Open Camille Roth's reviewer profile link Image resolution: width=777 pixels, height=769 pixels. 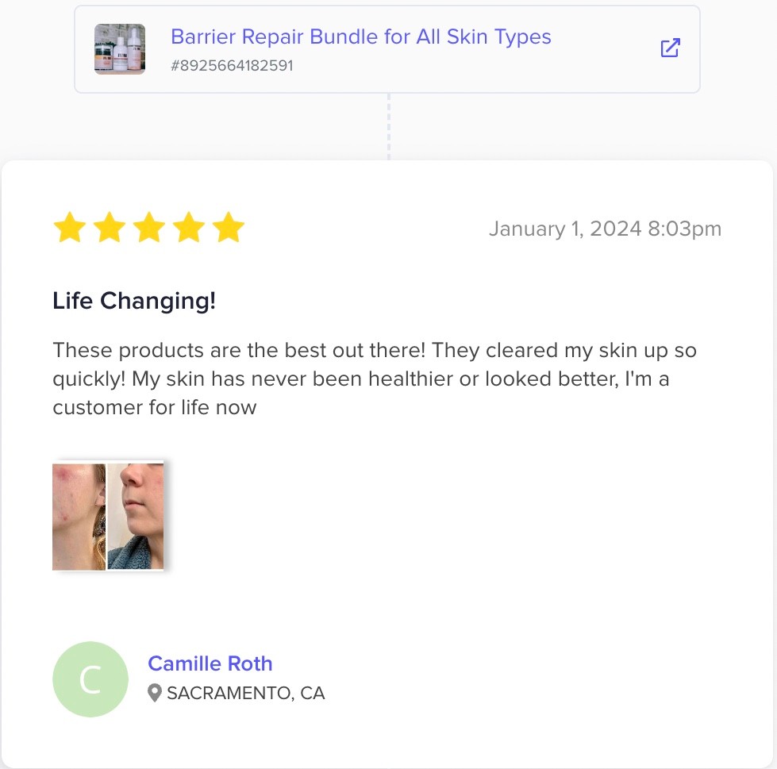(x=210, y=663)
